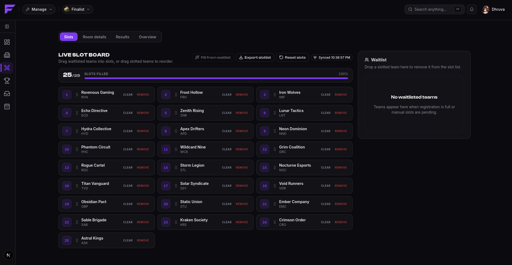Open the organization building icon in sidebar

[x=7, y=55]
